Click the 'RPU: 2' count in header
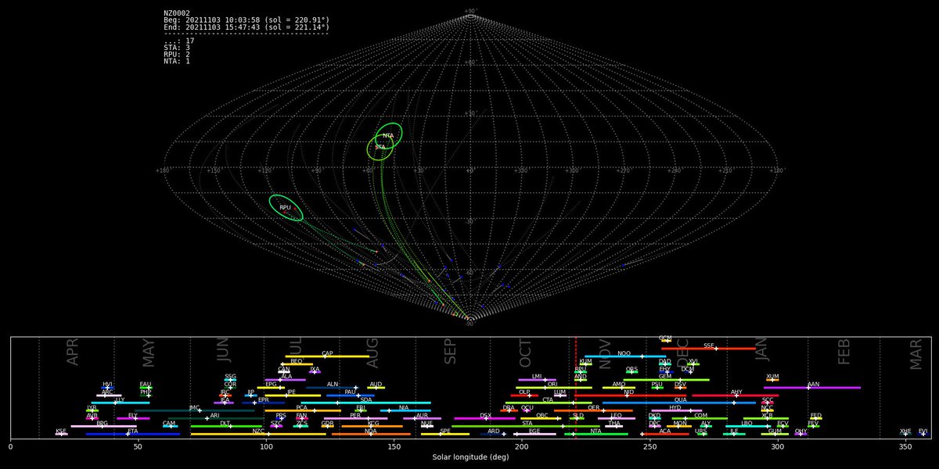The width and height of the screenshot is (939, 469). (177, 55)
